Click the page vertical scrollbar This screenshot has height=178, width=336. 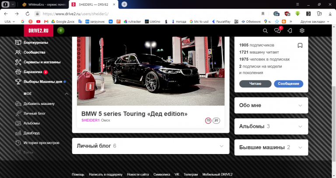pyautogui.click(x=334, y=124)
